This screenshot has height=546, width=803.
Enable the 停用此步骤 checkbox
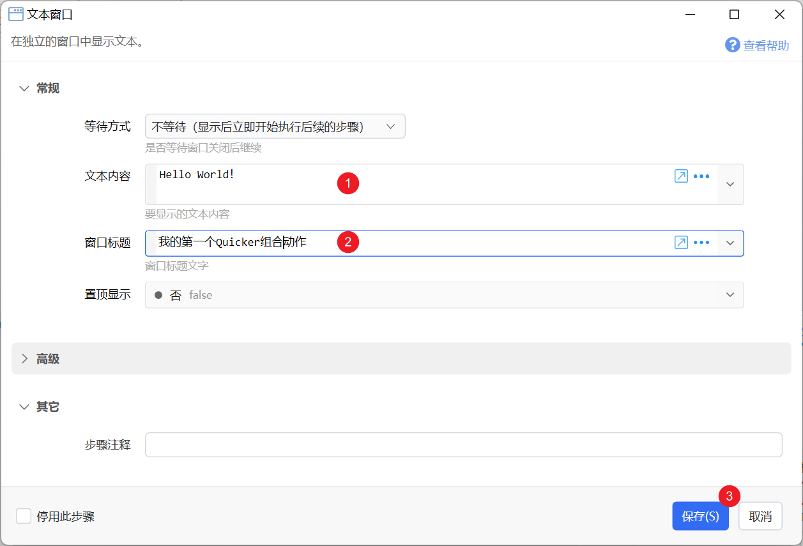tap(24, 516)
